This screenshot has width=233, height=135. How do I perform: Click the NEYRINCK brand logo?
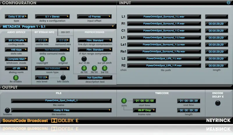click(218, 120)
